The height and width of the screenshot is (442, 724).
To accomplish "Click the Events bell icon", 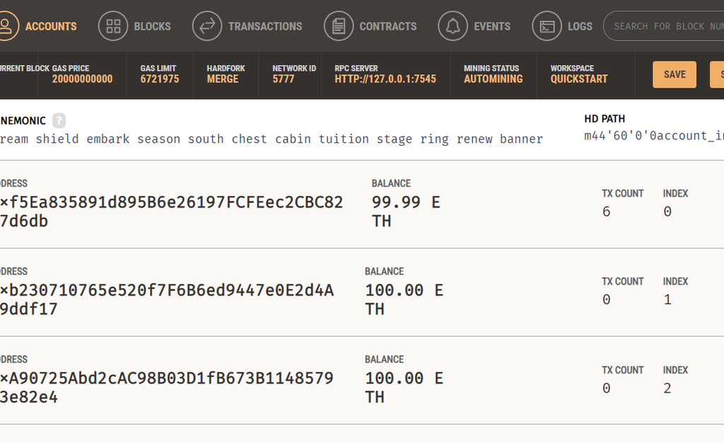I will 453,26.
